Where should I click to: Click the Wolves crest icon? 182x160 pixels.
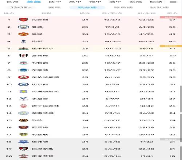click(x=24, y=120)
